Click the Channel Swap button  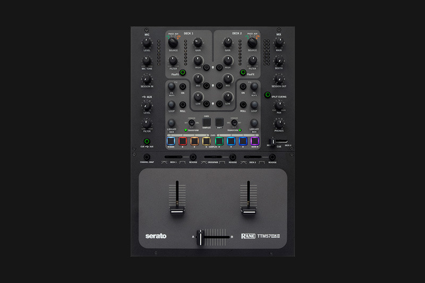pos(147,157)
